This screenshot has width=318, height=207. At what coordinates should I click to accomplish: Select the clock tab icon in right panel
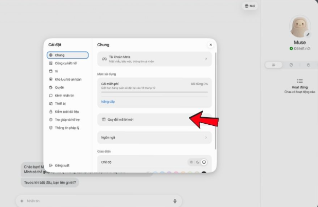[308, 65]
